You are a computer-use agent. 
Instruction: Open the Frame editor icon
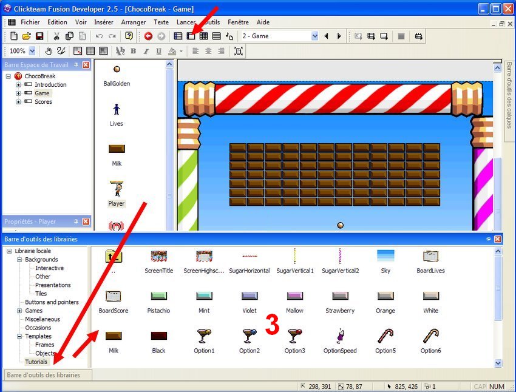click(191, 36)
